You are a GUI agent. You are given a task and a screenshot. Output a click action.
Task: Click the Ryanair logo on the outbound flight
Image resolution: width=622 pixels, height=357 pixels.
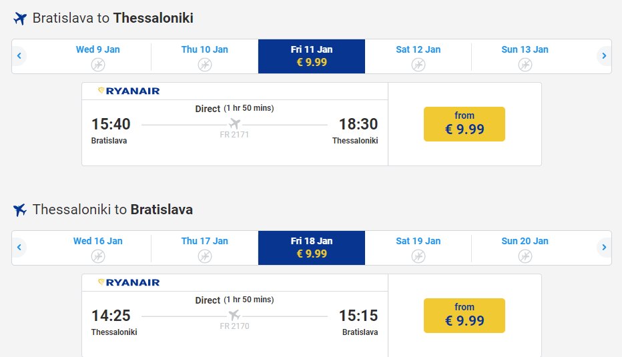click(x=129, y=91)
